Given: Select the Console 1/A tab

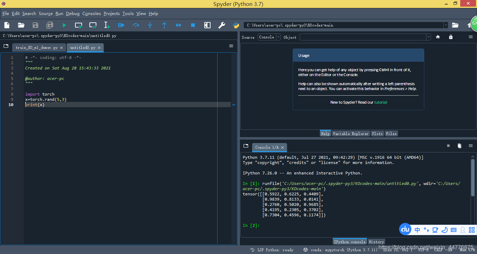Looking at the screenshot, I should [x=269, y=148].
